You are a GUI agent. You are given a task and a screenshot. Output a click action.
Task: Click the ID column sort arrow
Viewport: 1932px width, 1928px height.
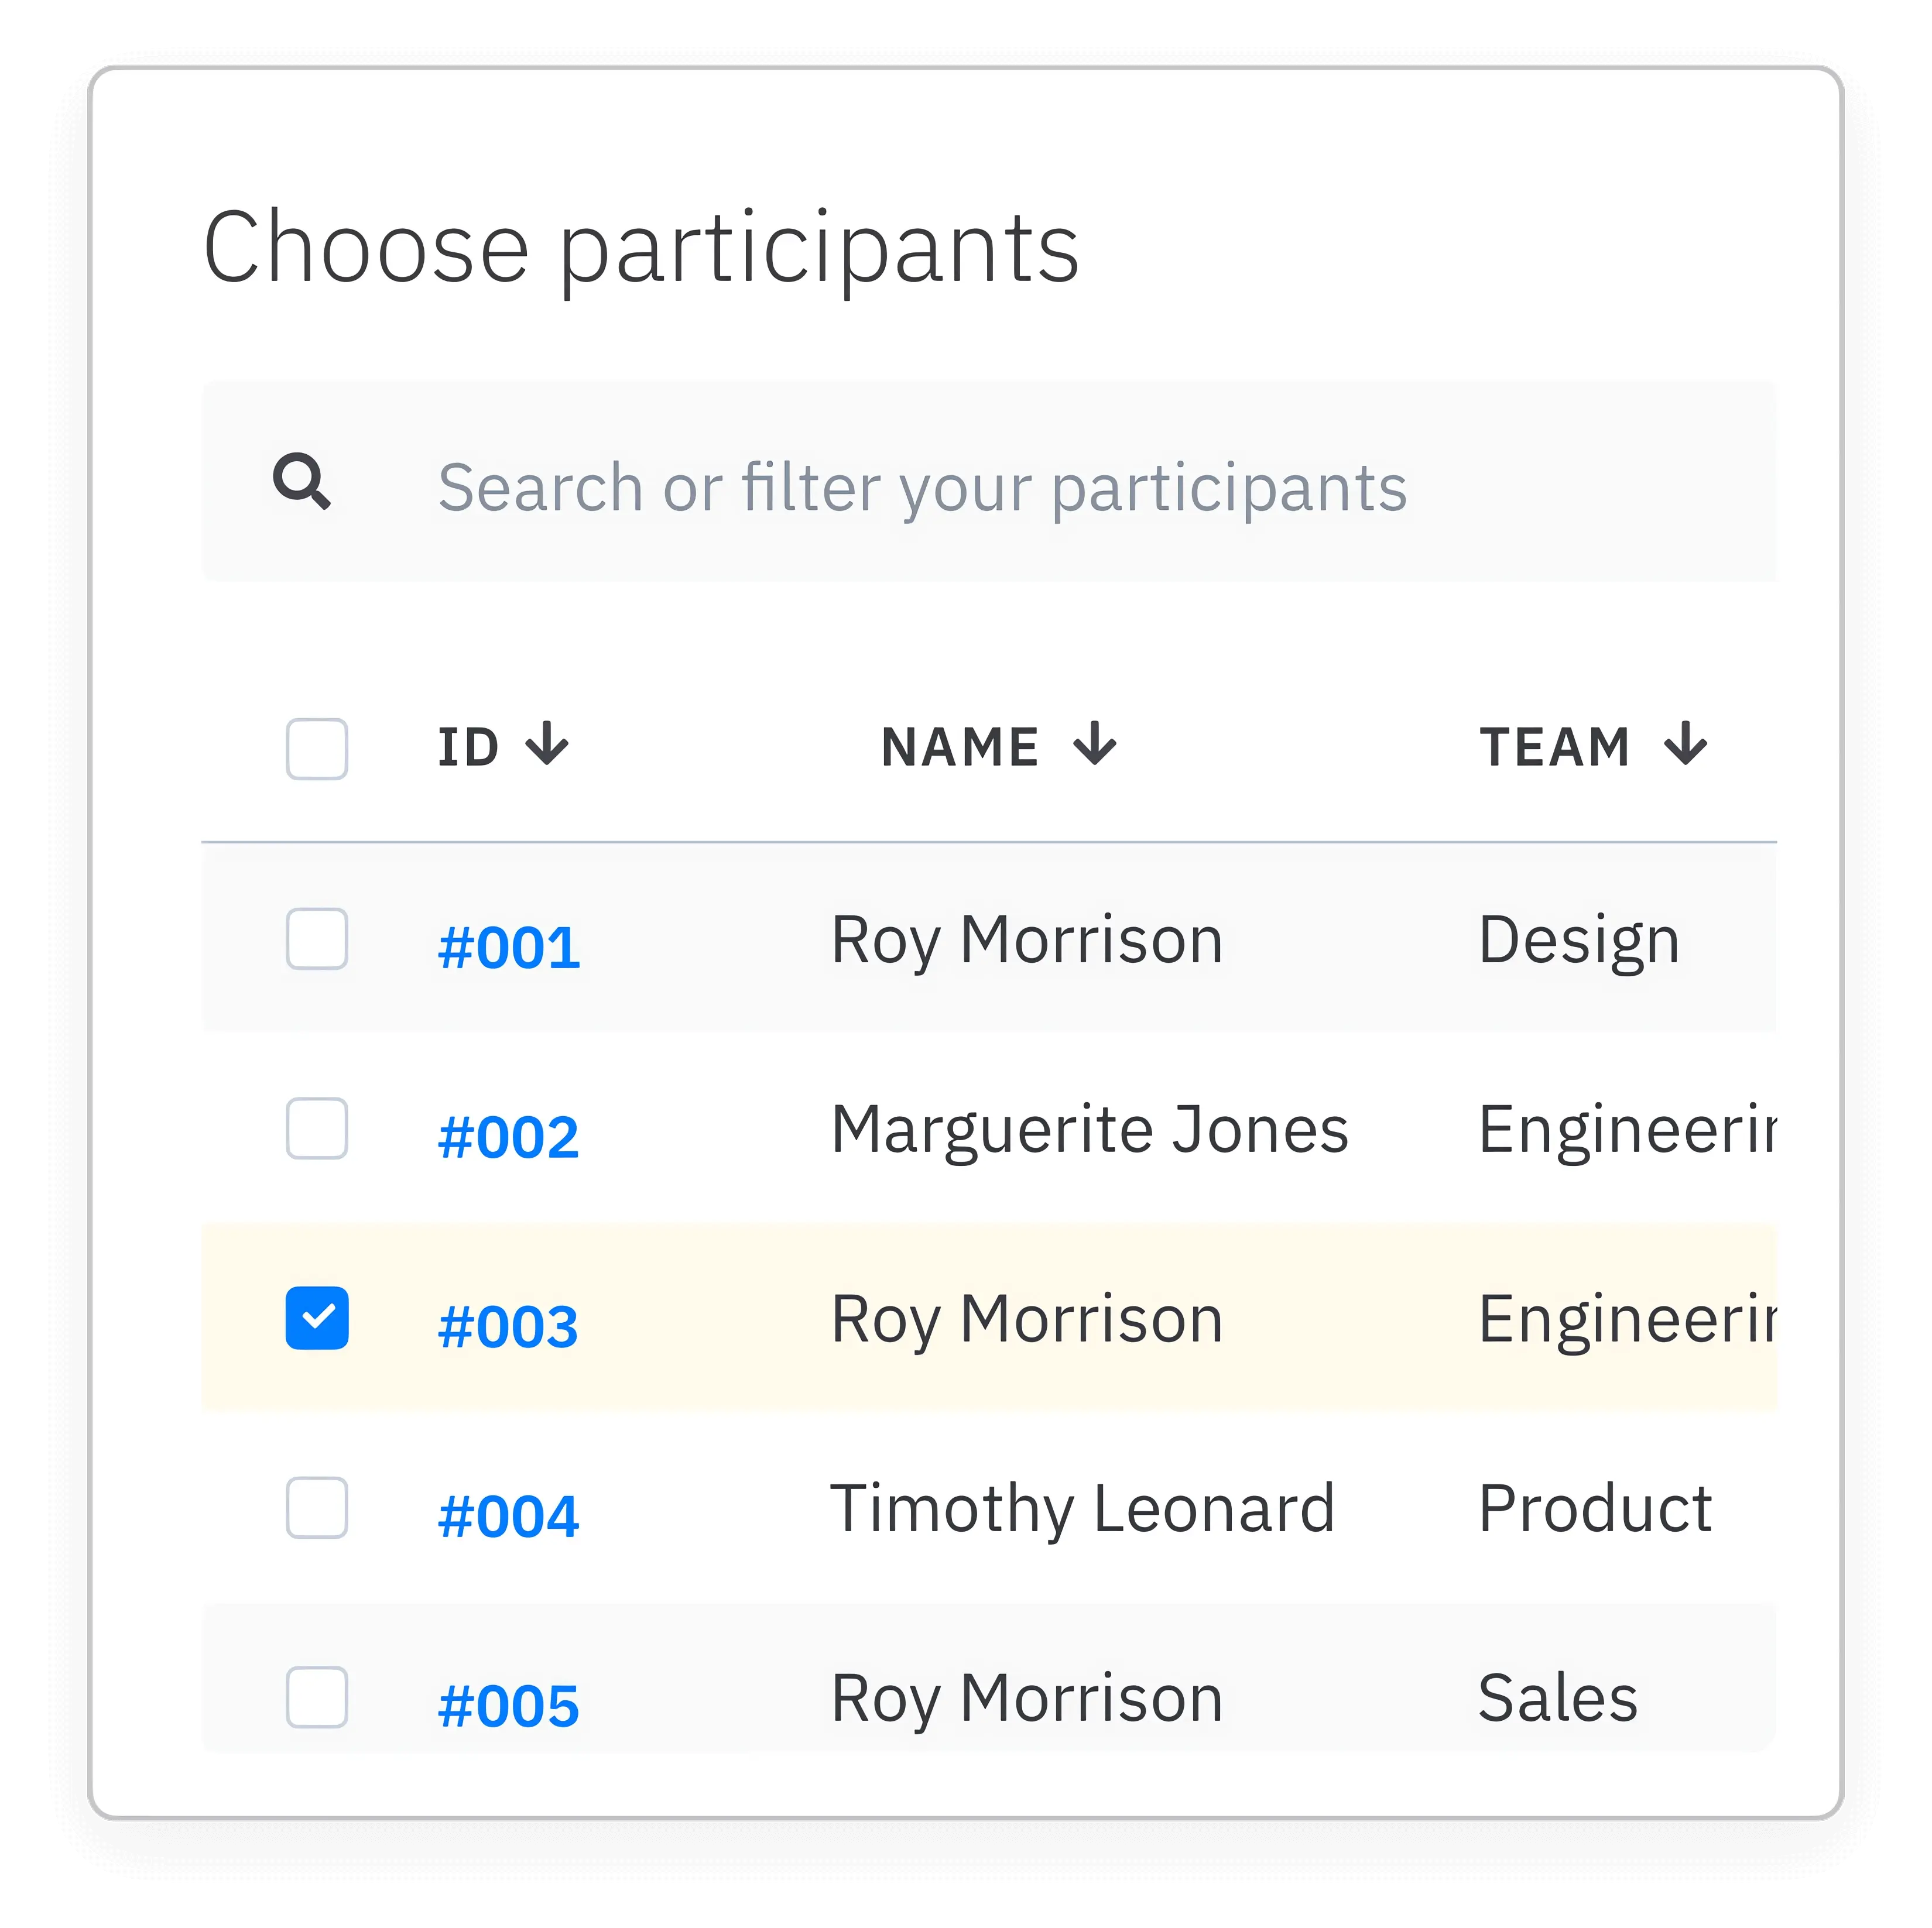(548, 744)
